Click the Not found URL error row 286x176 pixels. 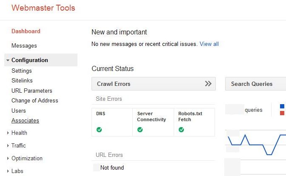112,167
